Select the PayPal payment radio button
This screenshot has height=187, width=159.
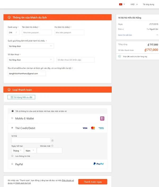pos(12,164)
